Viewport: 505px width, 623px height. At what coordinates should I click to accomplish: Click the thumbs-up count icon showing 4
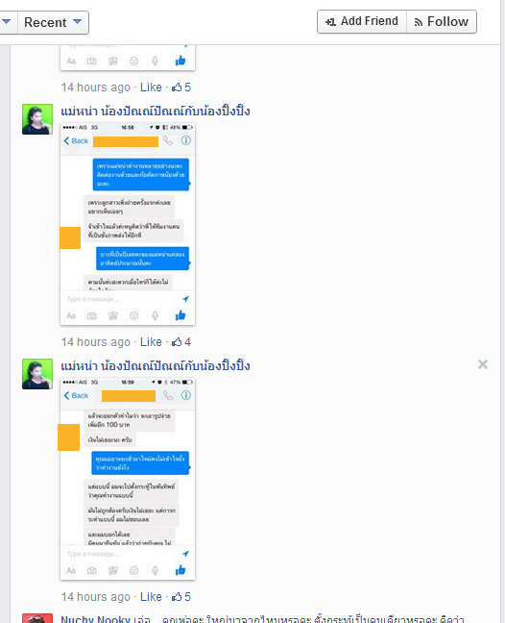181,341
